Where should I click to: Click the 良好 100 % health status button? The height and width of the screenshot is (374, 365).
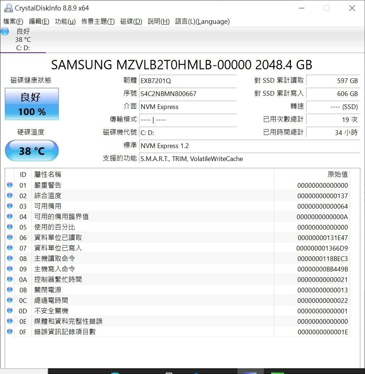pyautogui.click(x=32, y=104)
